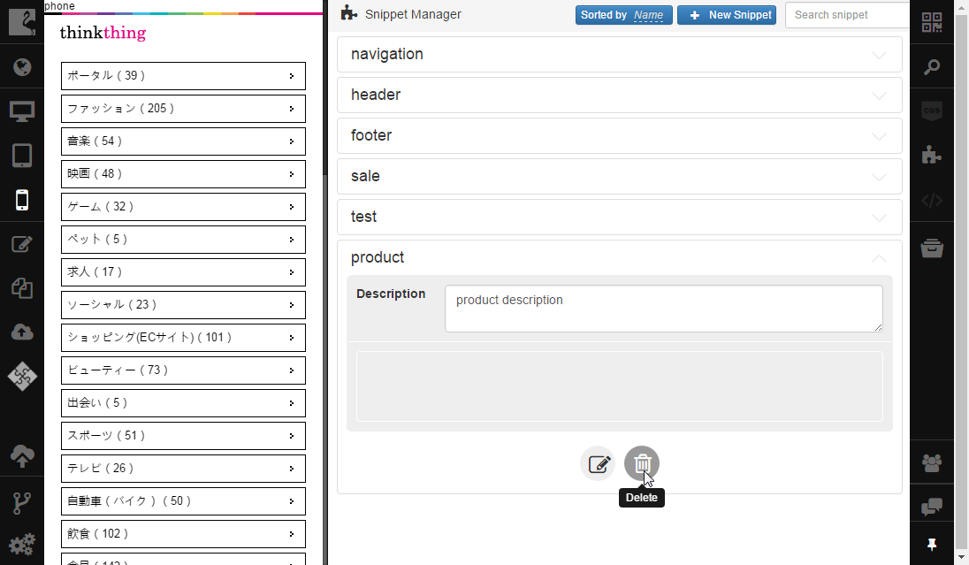Click the product Description text area
This screenshot has height=565, width=969.
click(x=664, y=309)
